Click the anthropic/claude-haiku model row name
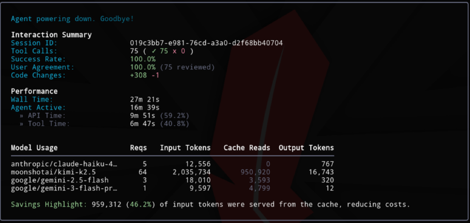Image resolution: width=470 pixels, height=223 pixels. coord(64,163)
